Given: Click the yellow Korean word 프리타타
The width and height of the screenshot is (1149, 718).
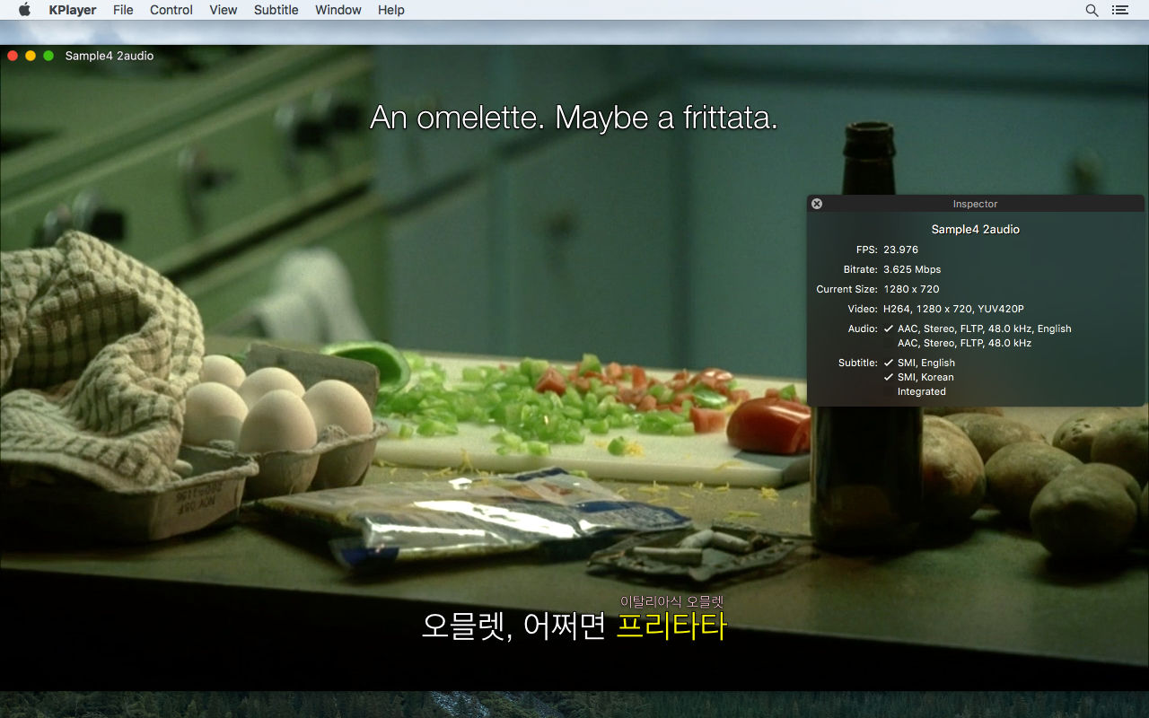Looking at the screenshot, I should tap(671, 626).
